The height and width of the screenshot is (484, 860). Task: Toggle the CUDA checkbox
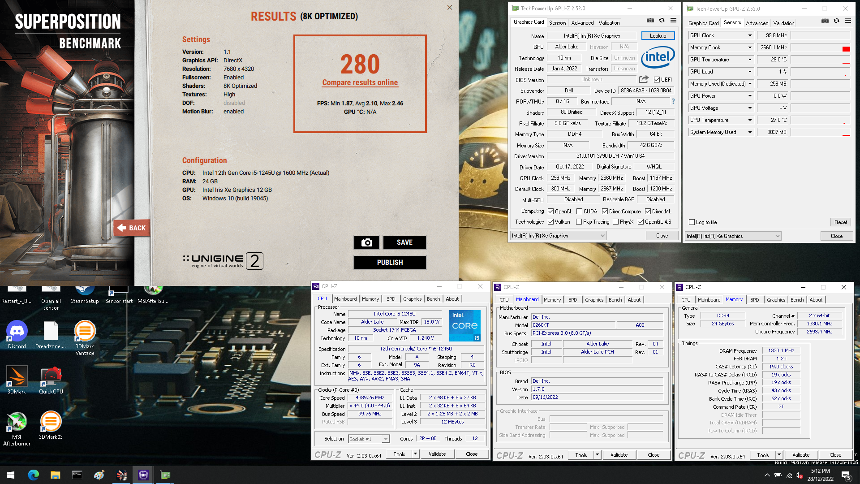point(580,212)
